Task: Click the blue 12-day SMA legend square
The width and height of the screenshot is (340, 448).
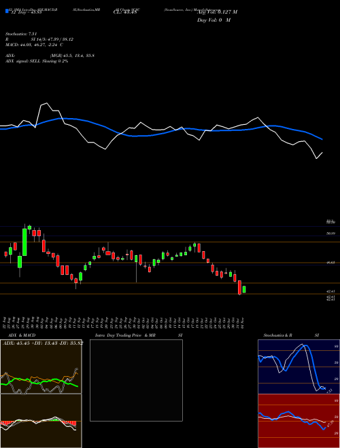Action: pyautogui.click(x=7, y=11)
